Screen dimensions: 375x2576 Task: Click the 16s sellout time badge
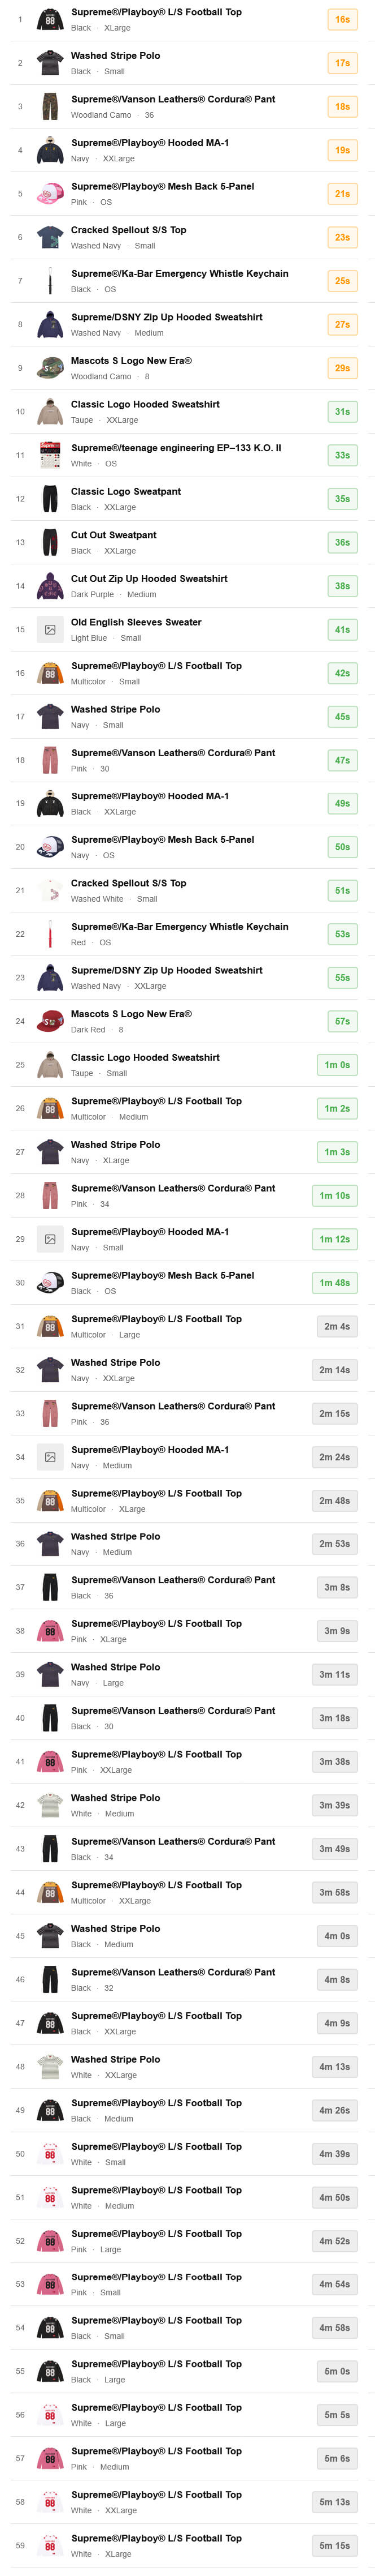342,19
